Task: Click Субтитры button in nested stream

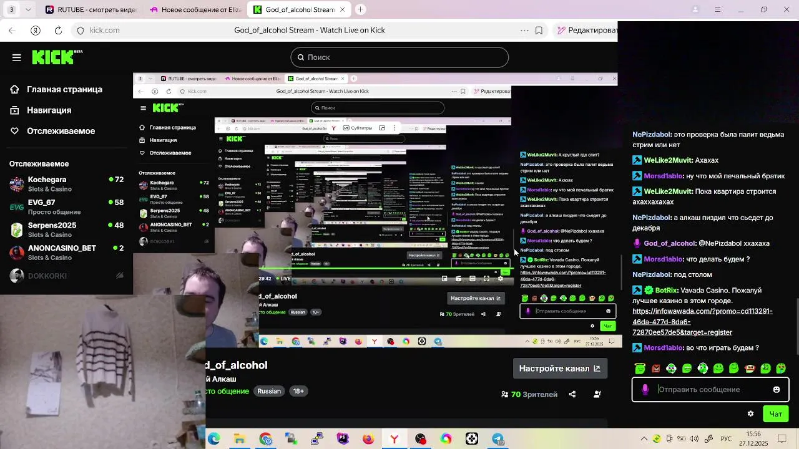Action: pyautogui.click(x=356, y=128)
